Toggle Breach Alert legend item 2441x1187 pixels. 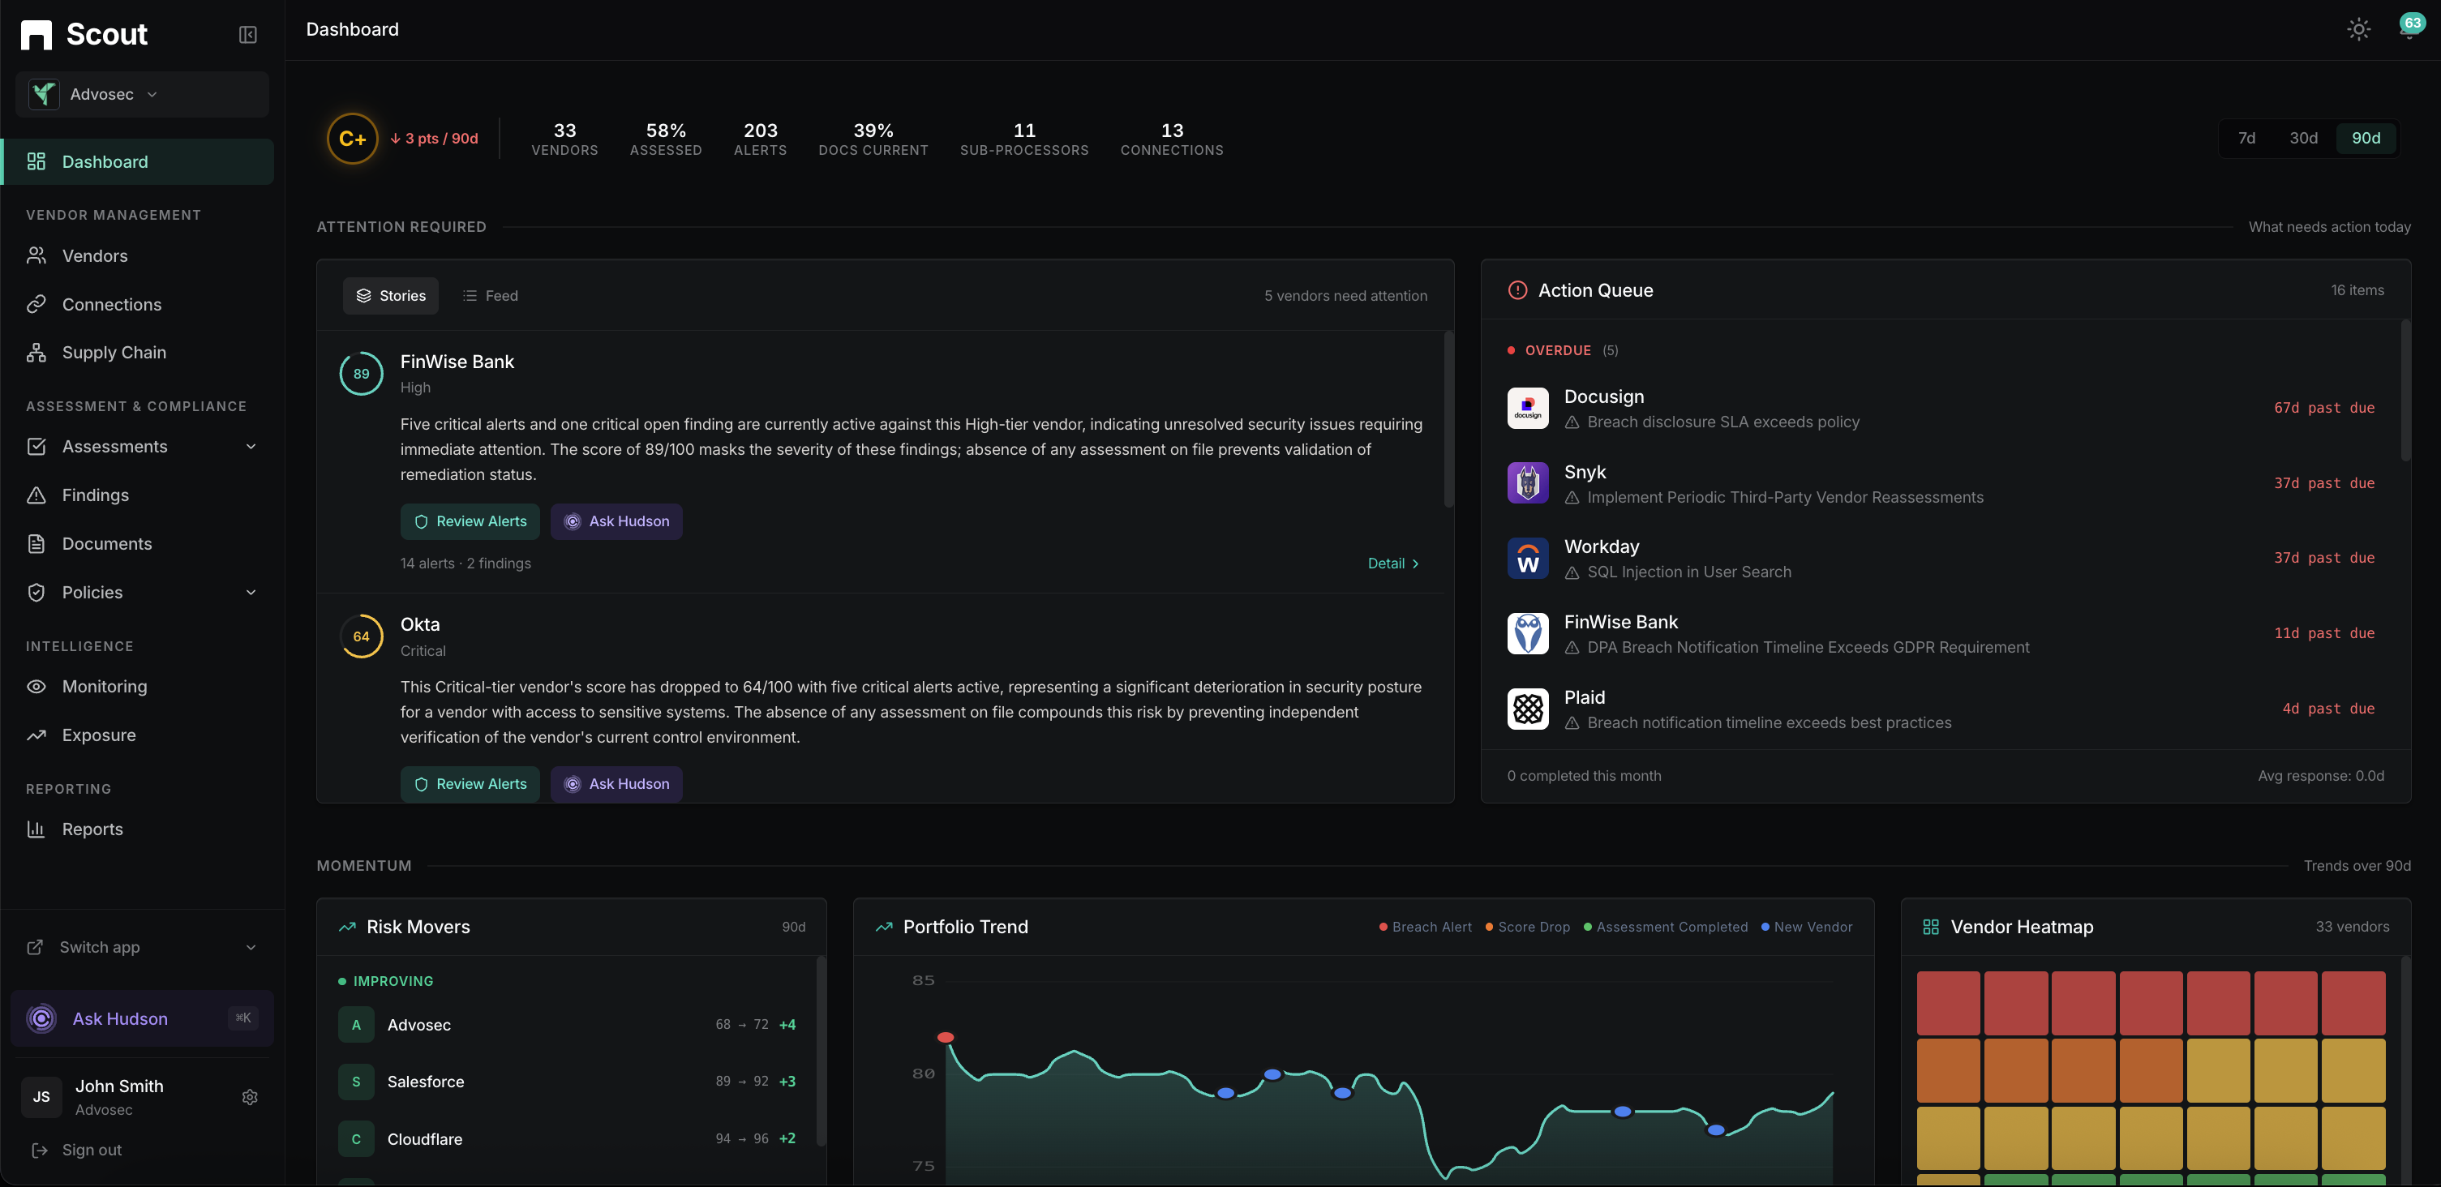[1426, 928]
